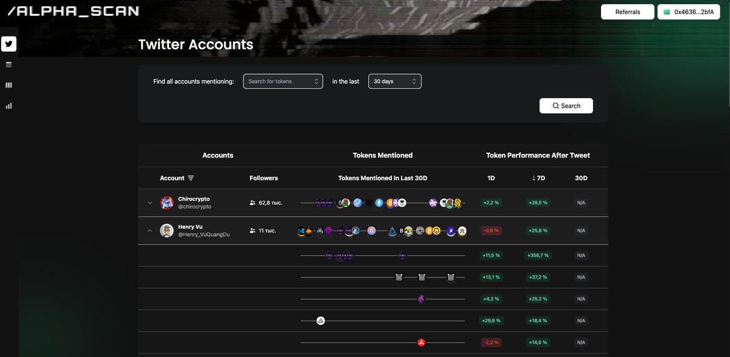Click the @chirocrypto handle

tap(195, 207)
